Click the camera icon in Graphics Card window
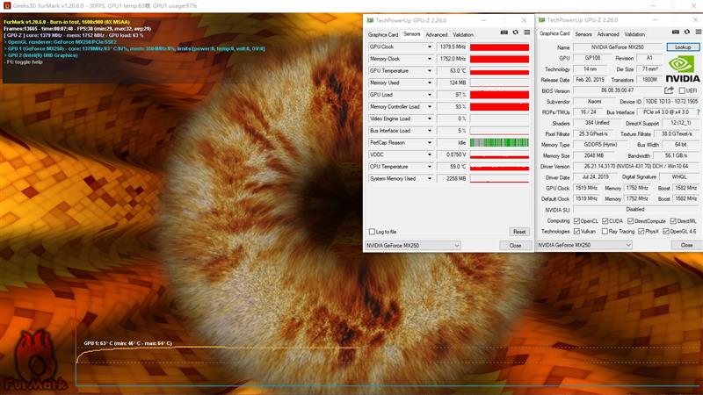The image size is (703, 395). [x=674, y=33]
